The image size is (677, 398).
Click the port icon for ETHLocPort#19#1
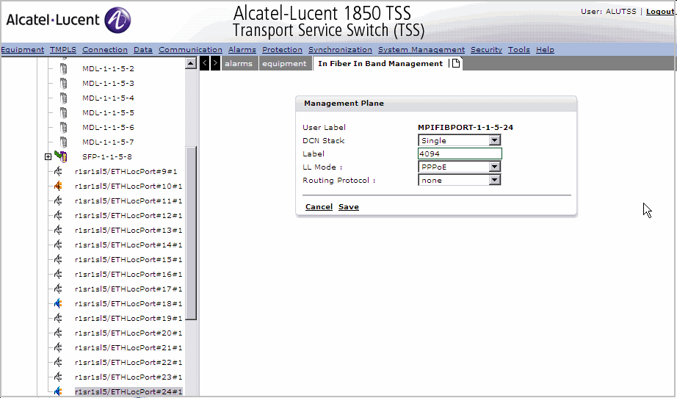58,318
